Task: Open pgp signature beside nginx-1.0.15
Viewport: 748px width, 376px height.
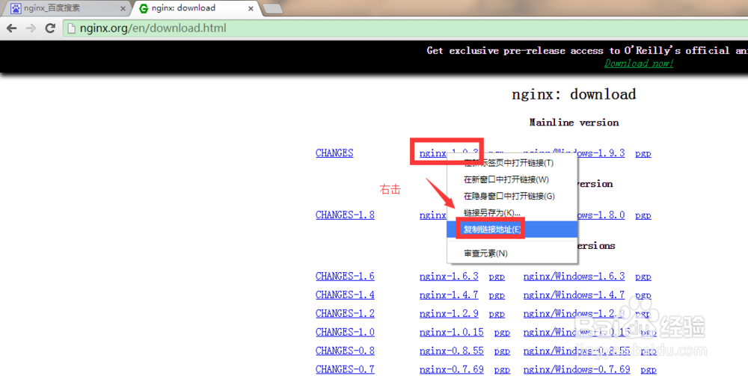Action: (x=502, y=333)
